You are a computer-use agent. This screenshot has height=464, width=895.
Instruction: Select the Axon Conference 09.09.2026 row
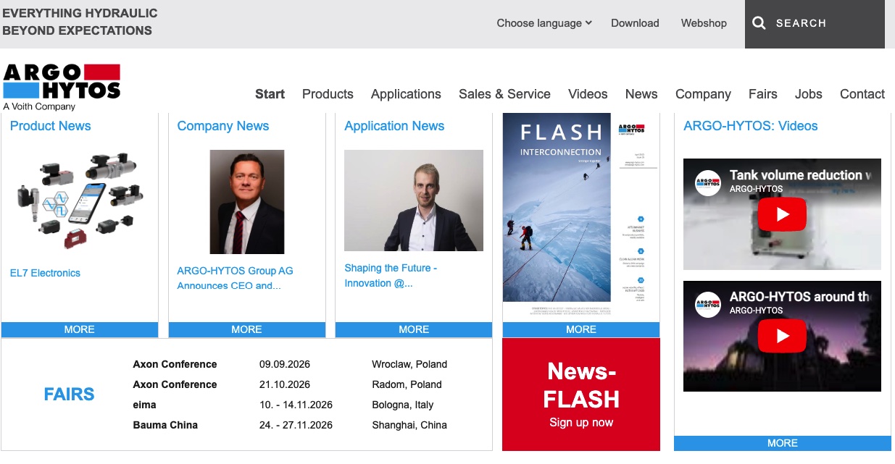290,364
